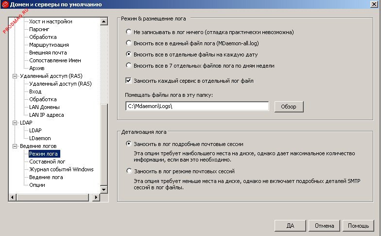381x236 pixels.
Task: Open 'Составной лог' tree item
Action: click(47, 162)
